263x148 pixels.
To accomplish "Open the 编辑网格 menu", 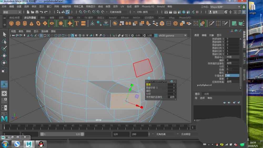I will click(x=66, y=6).
